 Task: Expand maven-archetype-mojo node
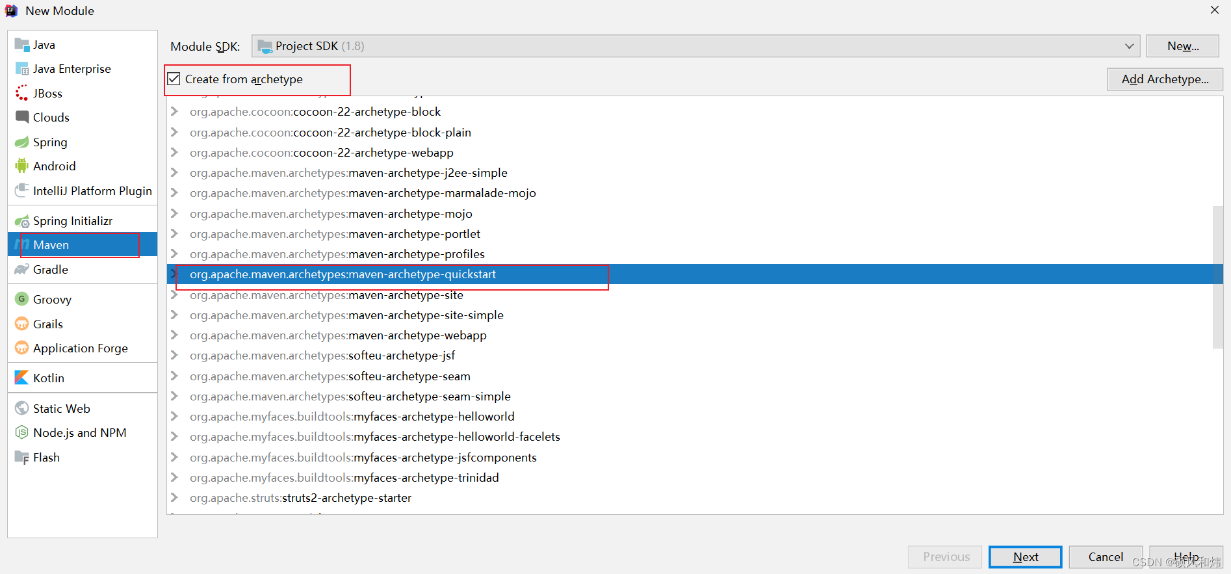(x=174, y=213)
